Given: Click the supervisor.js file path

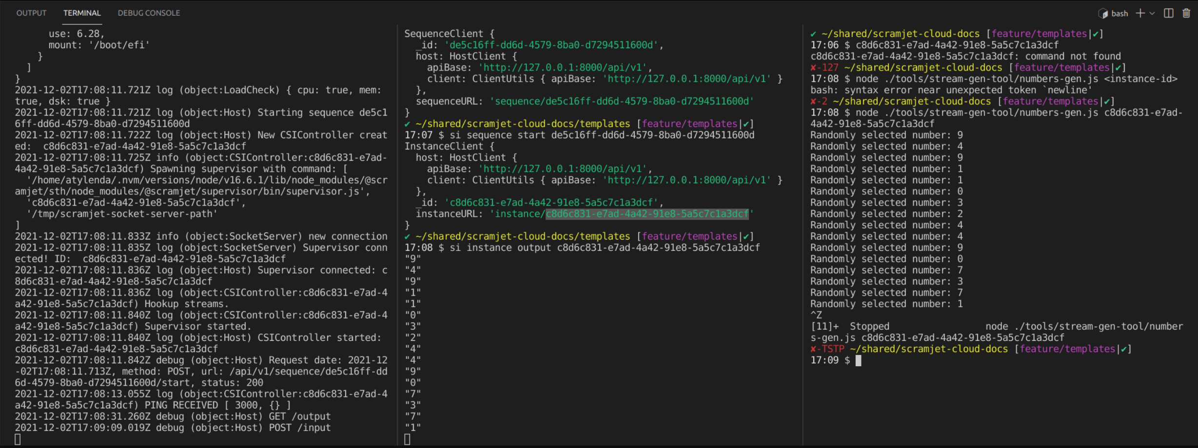Looking at the screenshot, I should point(195,191).
